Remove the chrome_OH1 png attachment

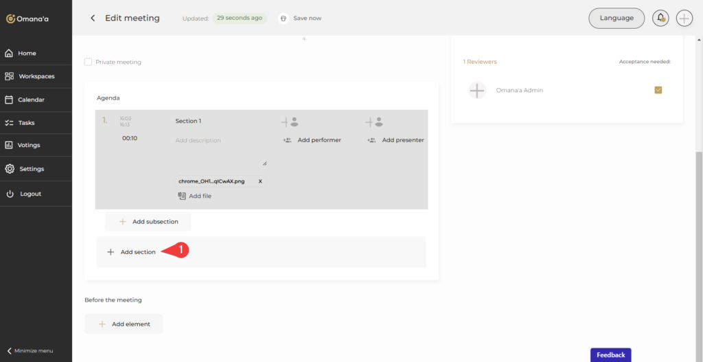point(260,181)
